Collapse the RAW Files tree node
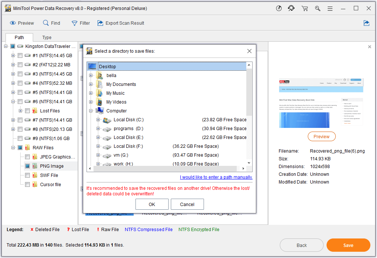 pyautogui.click(x=13, y=147)
